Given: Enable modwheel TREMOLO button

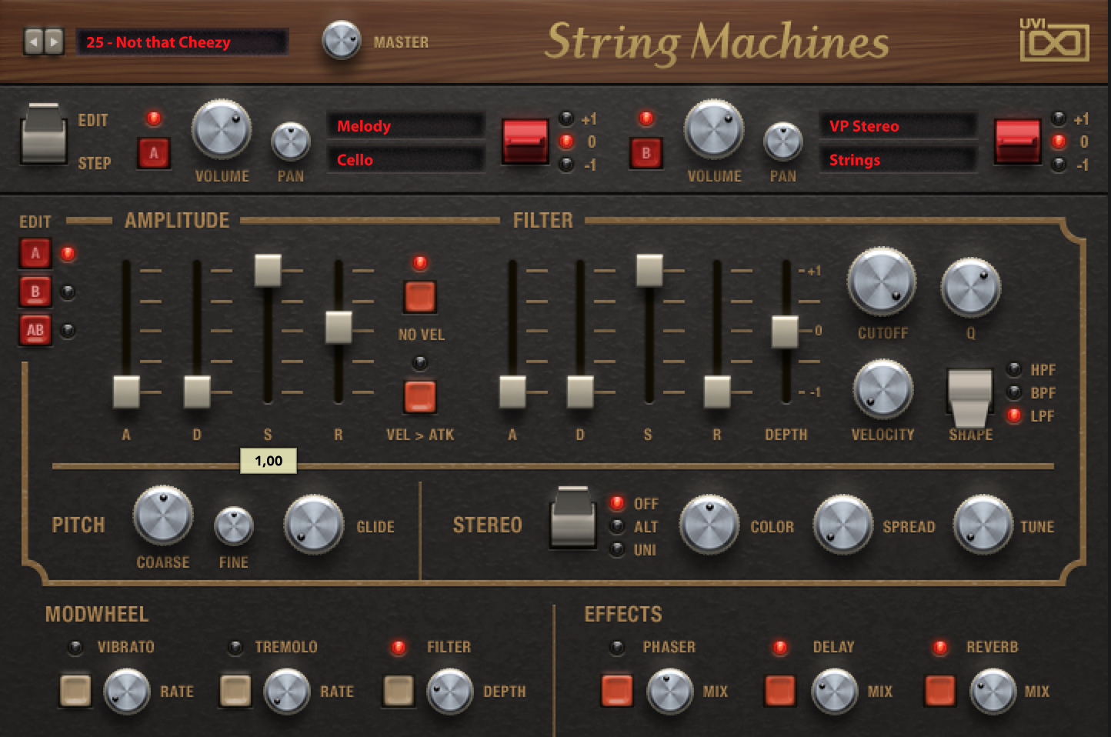Looking at the screenshot, I should pyautogui.click(x=235, y=690).
